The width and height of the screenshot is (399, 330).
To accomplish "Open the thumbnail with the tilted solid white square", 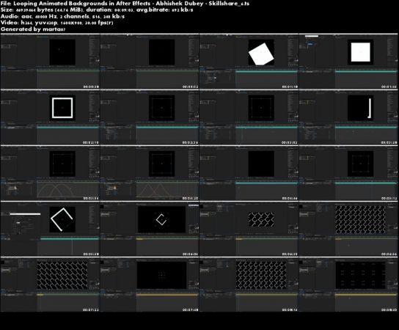I will pyautogui.click(x=249, y=62).
